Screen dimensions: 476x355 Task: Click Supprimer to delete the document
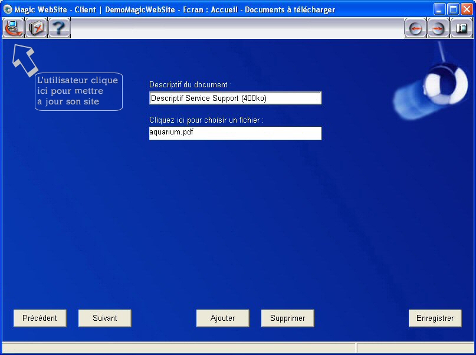(287, 318)
